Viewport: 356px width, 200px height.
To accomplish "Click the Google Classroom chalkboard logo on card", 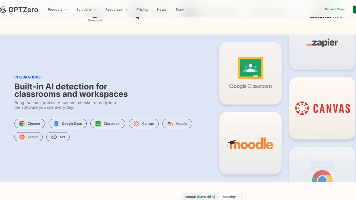I will [x=250, y=68].
